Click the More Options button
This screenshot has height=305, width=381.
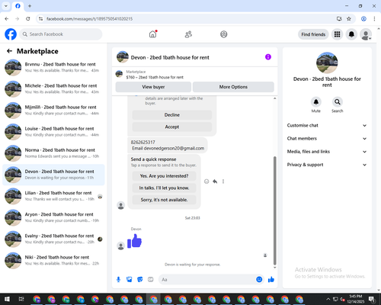point(233,87)
